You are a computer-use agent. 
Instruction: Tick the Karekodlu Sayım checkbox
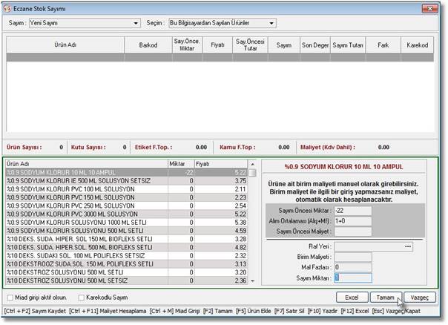82,297
